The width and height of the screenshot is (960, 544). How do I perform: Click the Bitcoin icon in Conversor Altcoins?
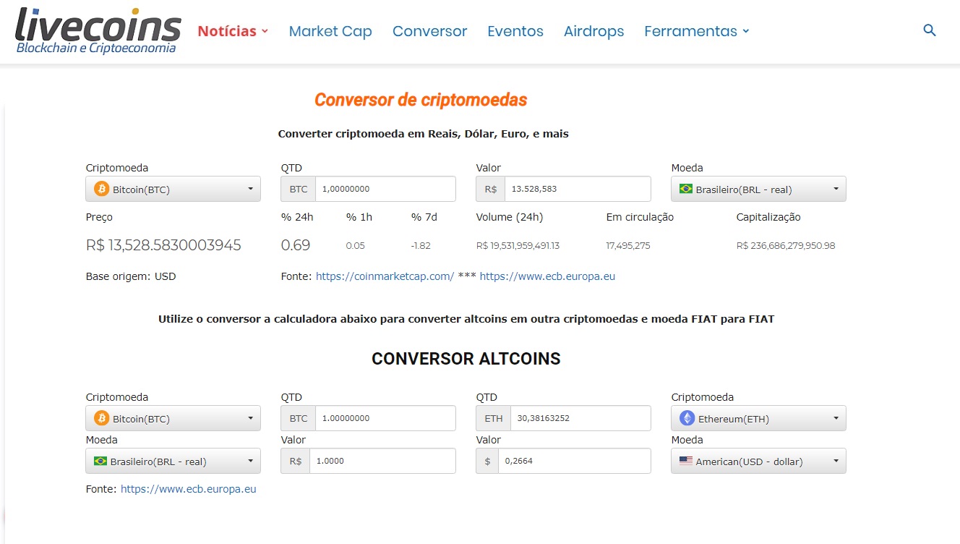tap(101, 419)
